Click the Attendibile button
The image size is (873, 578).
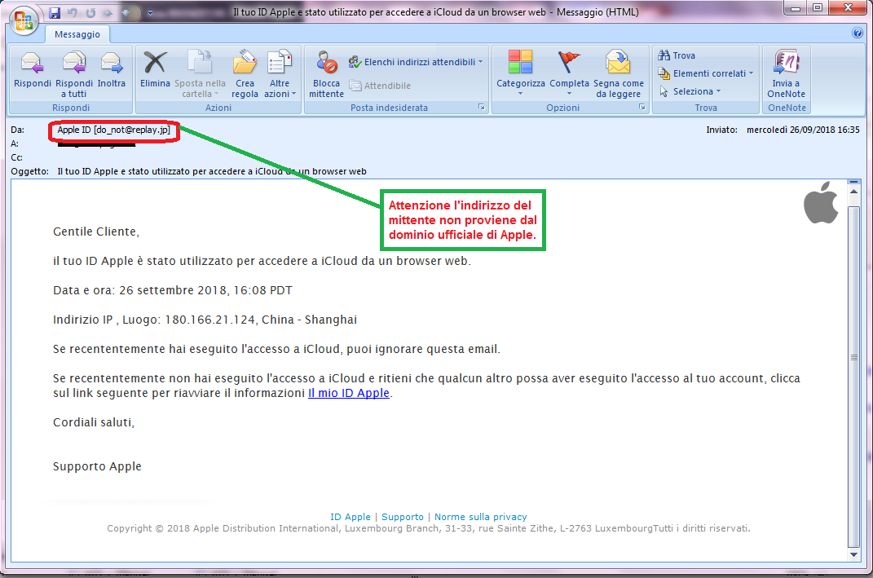tap(380, 86)
